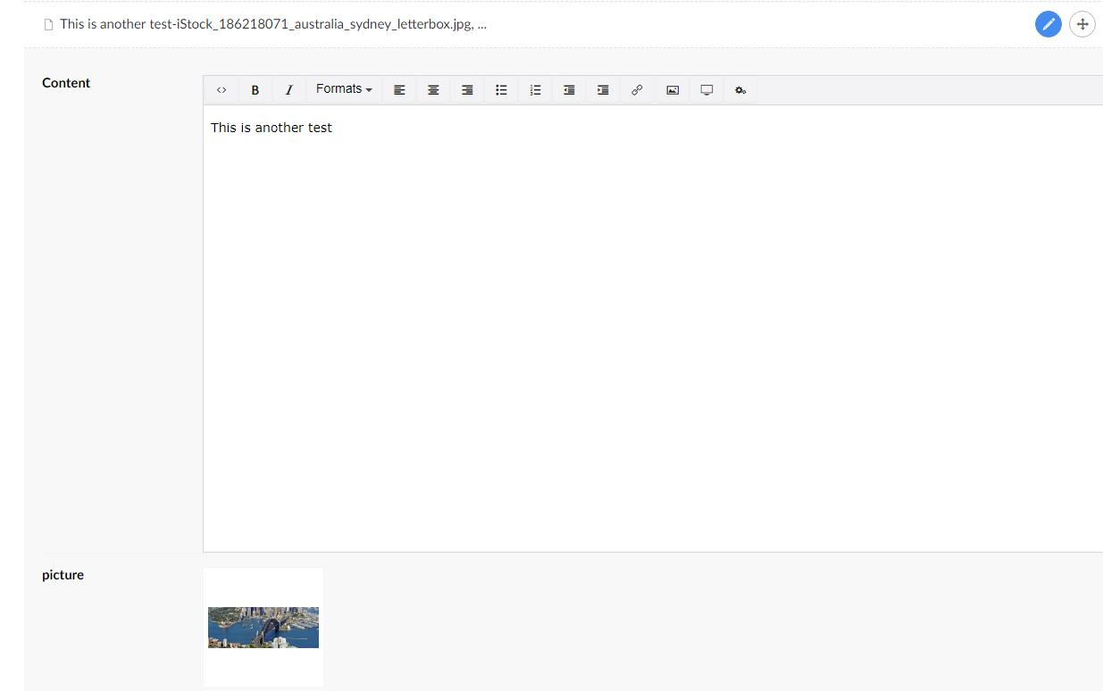The image size is (1103, 691).
Task: Click the document icon beside the item title
Action: (49, 25)
